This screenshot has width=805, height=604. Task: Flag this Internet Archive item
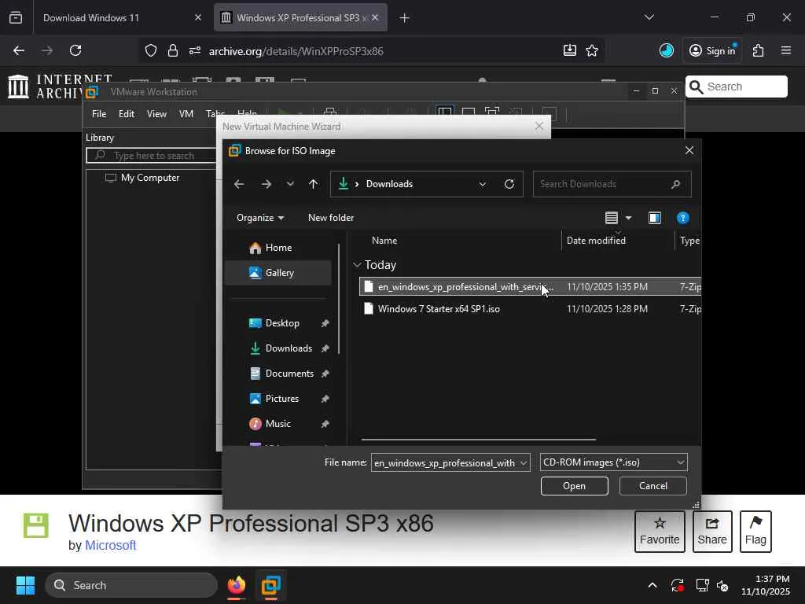point(755,532)
